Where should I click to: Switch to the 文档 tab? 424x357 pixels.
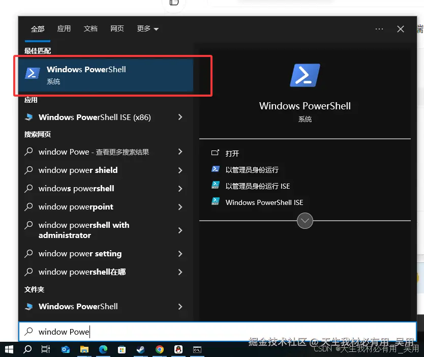click(90, 28)
